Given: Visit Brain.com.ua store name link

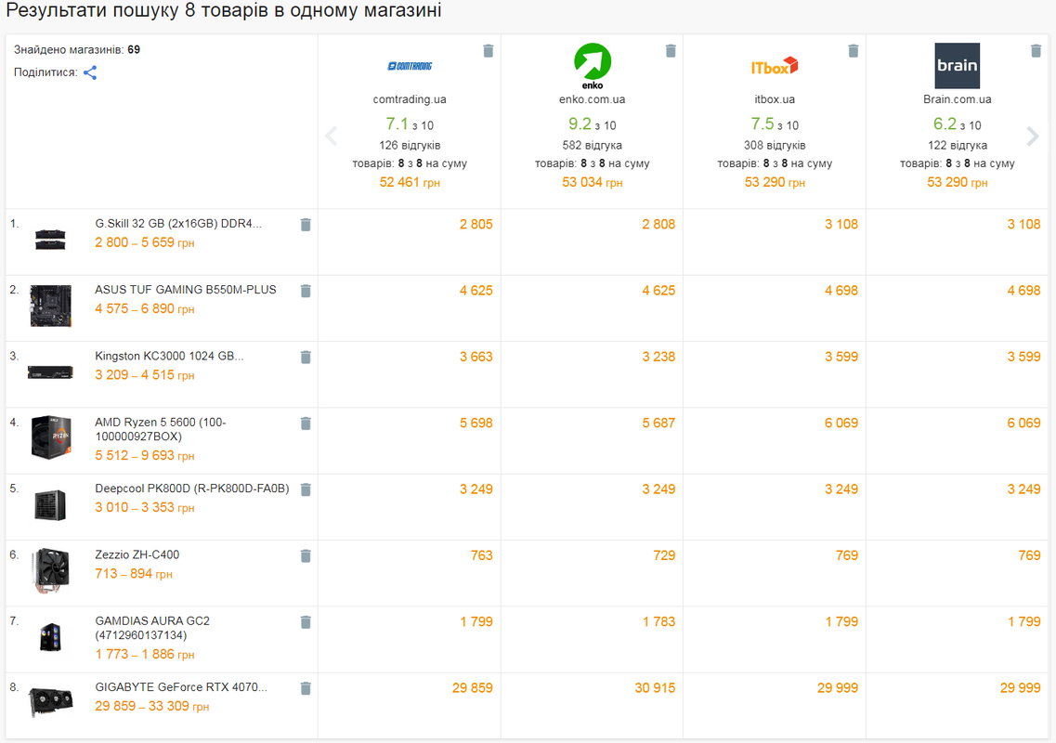Looking at the screenshot, I should point(957,99).
